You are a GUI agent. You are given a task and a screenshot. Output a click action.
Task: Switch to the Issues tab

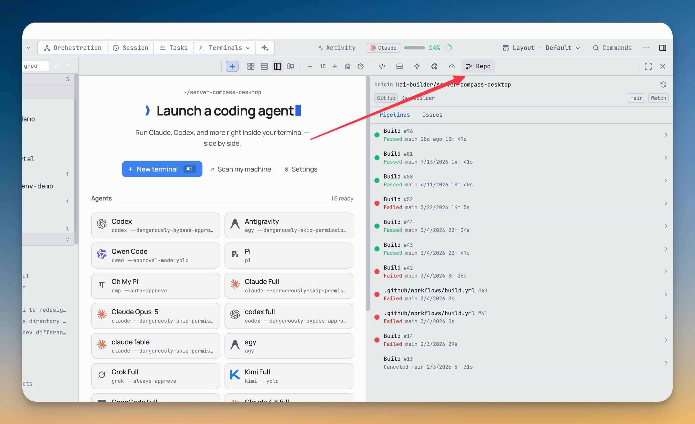pos(432,115)
